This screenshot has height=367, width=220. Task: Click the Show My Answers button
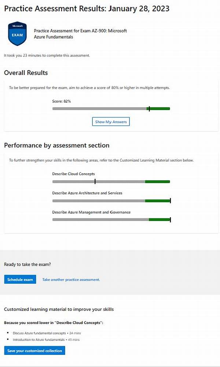tap(111, 122)
